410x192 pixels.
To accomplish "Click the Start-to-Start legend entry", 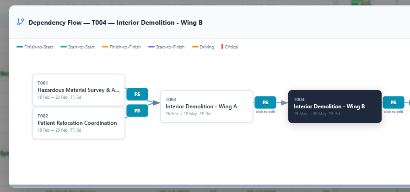I will 78,47.
